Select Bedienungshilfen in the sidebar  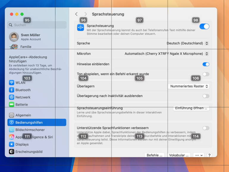coord(37,123)
